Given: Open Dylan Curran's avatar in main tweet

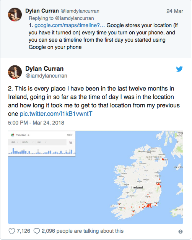Looking at the screenshot, I should [x=15, y=72].
